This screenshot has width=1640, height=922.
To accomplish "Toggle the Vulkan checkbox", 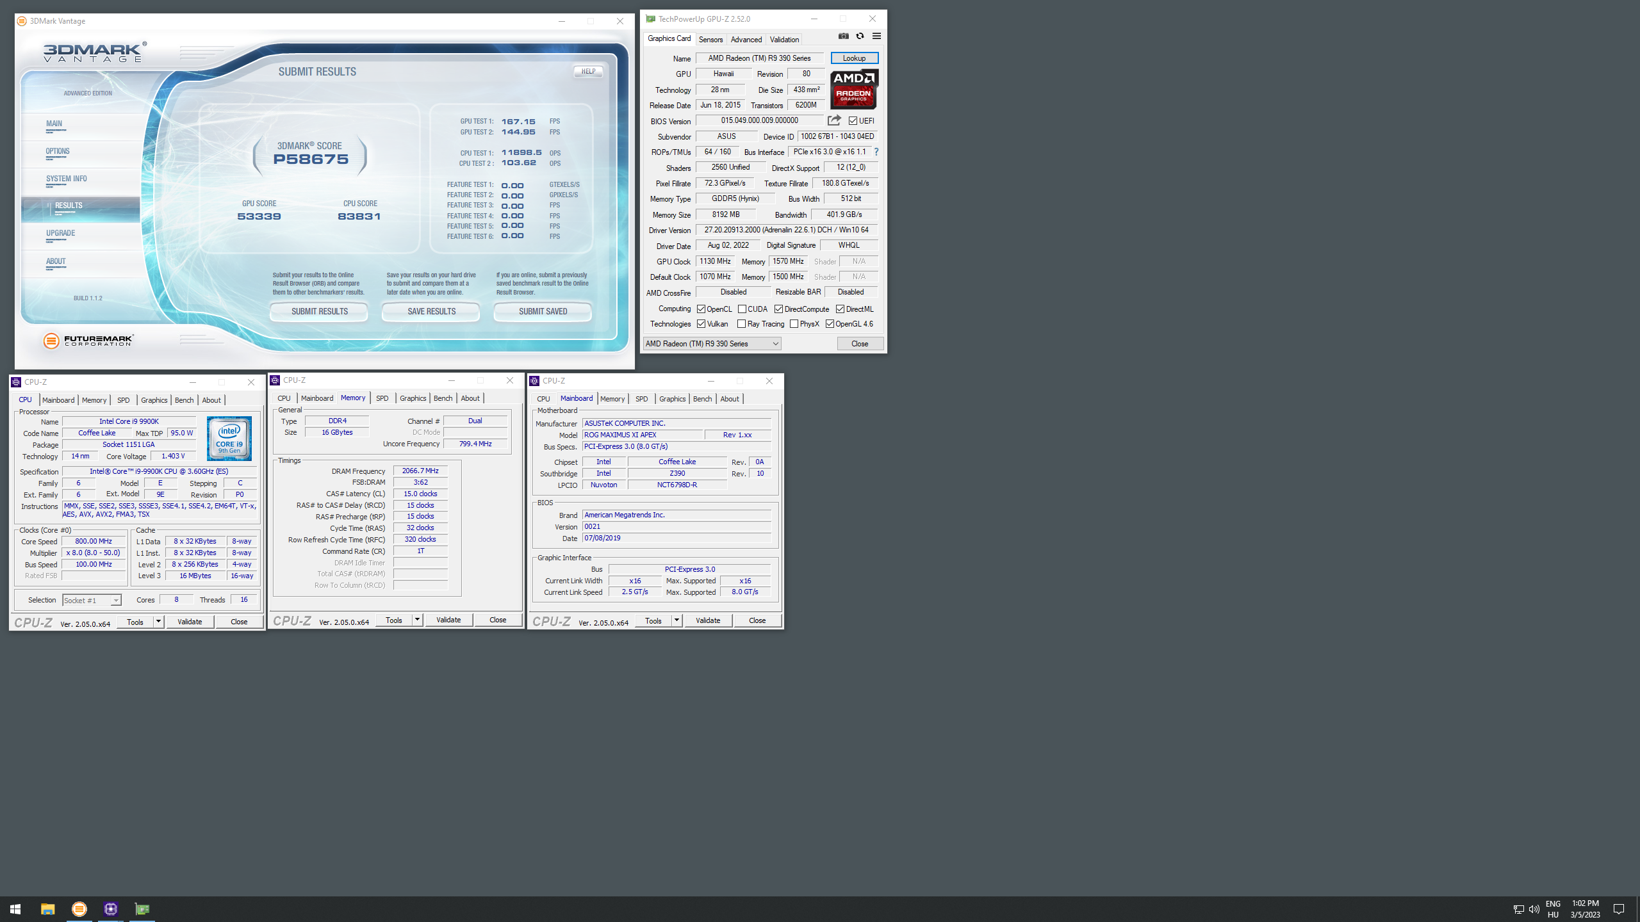I will [x=701, y=324].
